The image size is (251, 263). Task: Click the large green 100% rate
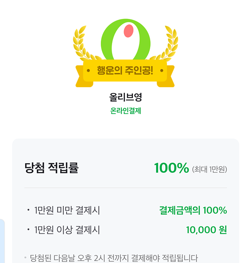tap(172, 168)
